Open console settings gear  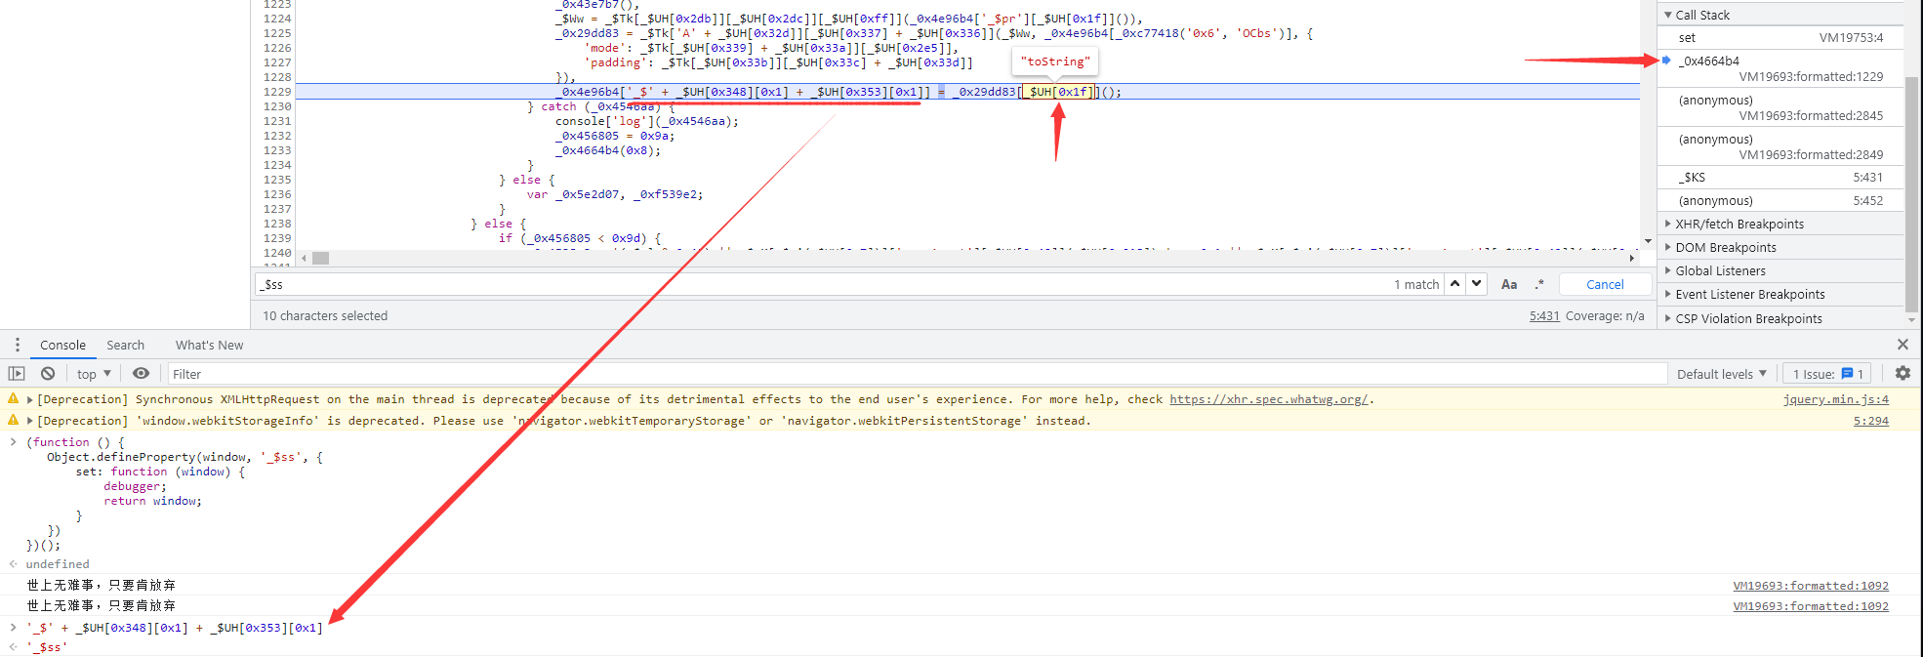tap(1902, 374)
